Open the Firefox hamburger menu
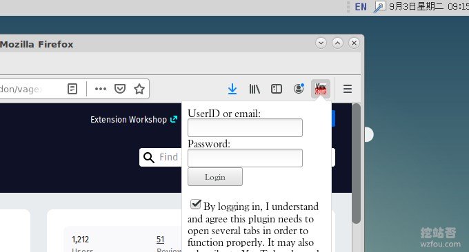This screenshot has height=252, width=469. click(x=347, y=89)
